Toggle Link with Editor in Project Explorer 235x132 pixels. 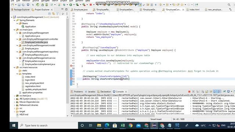54,14
